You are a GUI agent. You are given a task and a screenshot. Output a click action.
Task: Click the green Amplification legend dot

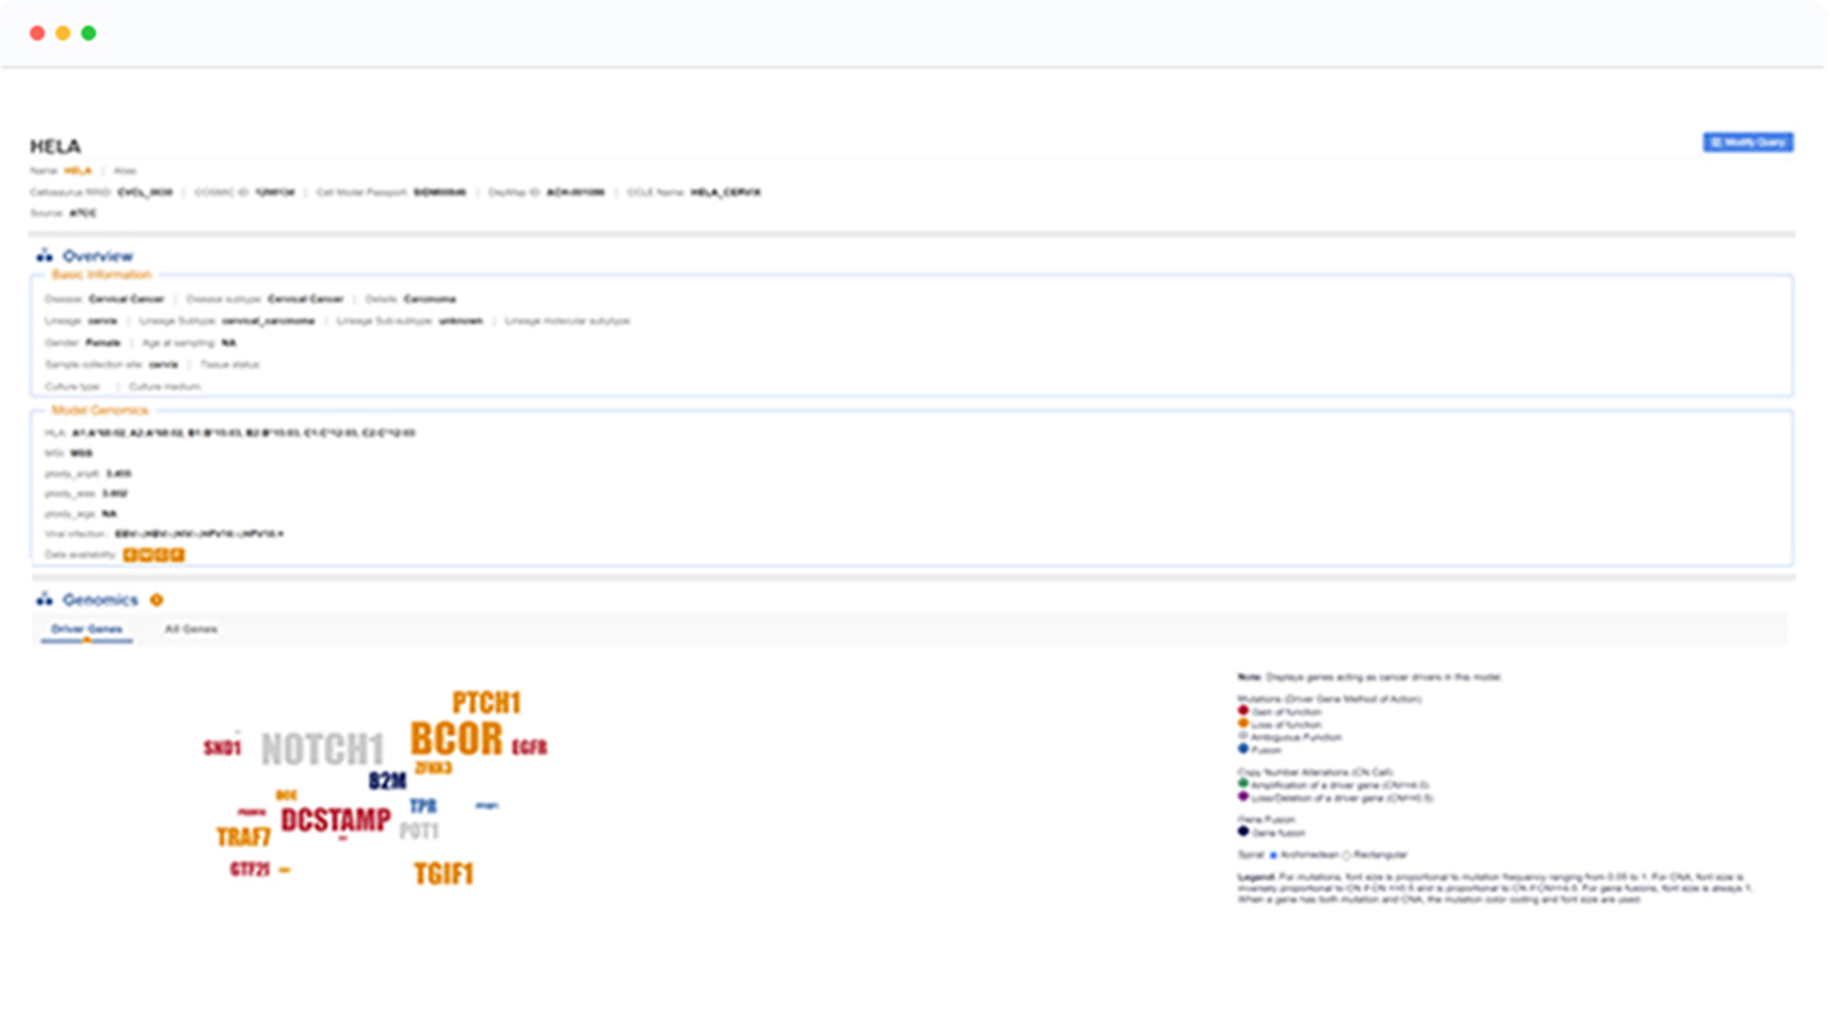pos(1243,784)
